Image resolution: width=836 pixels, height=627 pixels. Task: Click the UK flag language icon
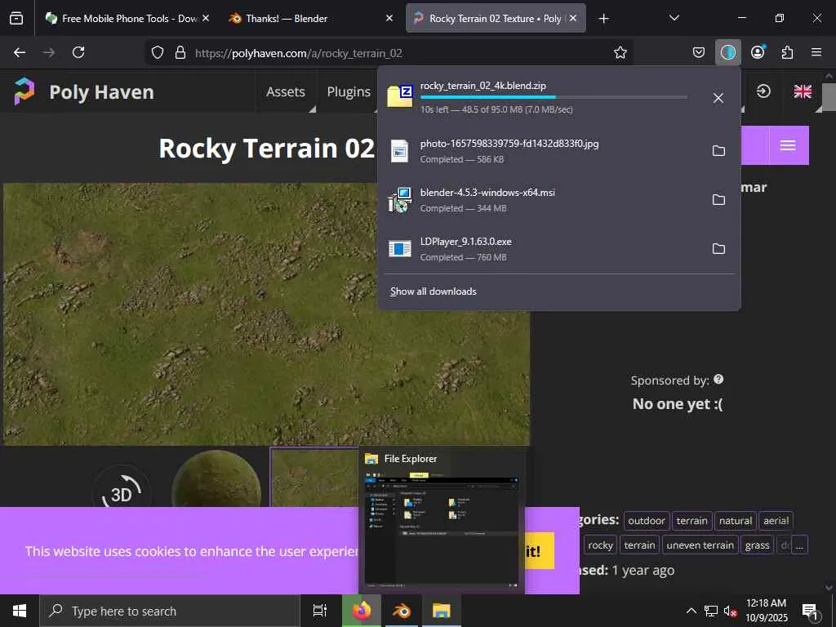[803, 91]
